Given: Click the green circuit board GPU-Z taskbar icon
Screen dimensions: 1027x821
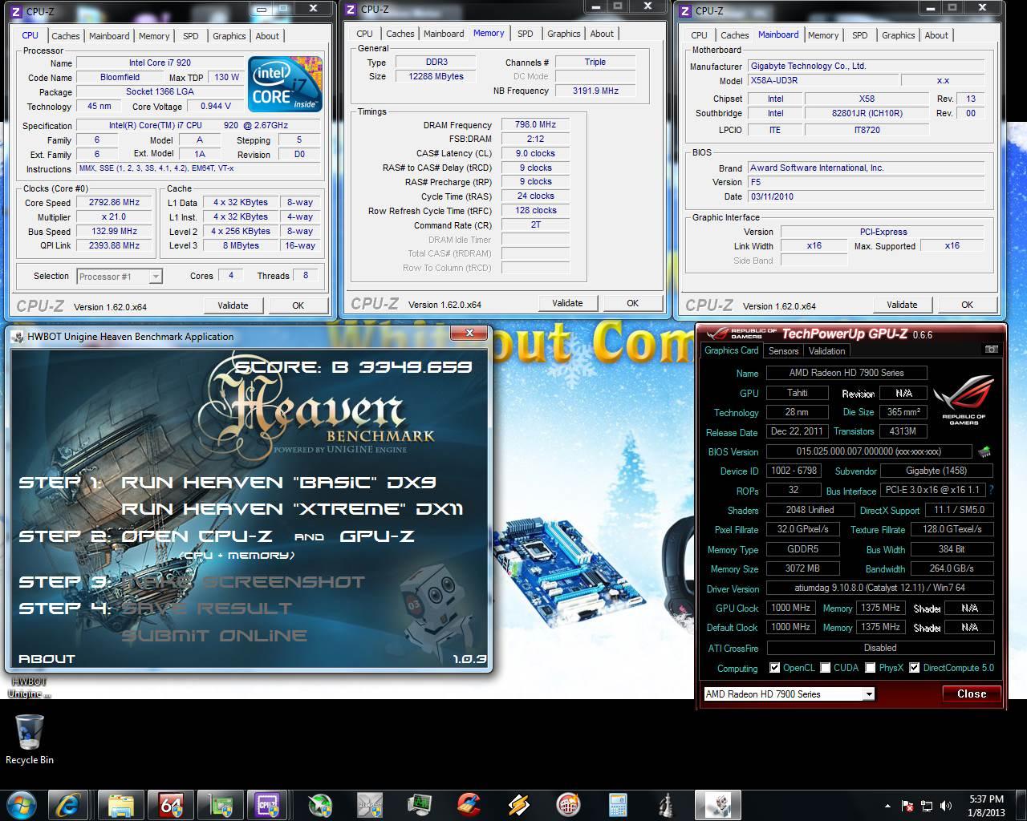Looking at the screenshot, I should 221,804.
